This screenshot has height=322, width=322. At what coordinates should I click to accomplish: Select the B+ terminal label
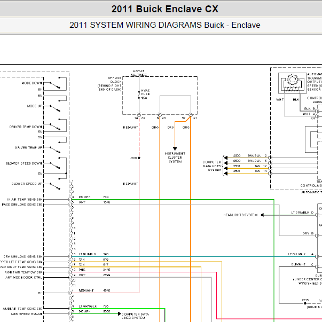(x=40, y=293)
